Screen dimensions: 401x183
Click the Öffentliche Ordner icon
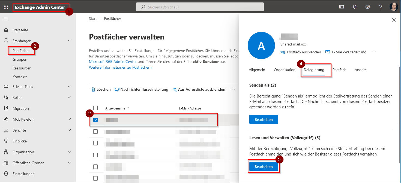(x=6, y=163)
